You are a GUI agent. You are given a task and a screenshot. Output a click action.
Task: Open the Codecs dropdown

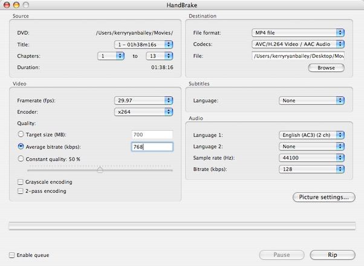click(x=298, y=44)
